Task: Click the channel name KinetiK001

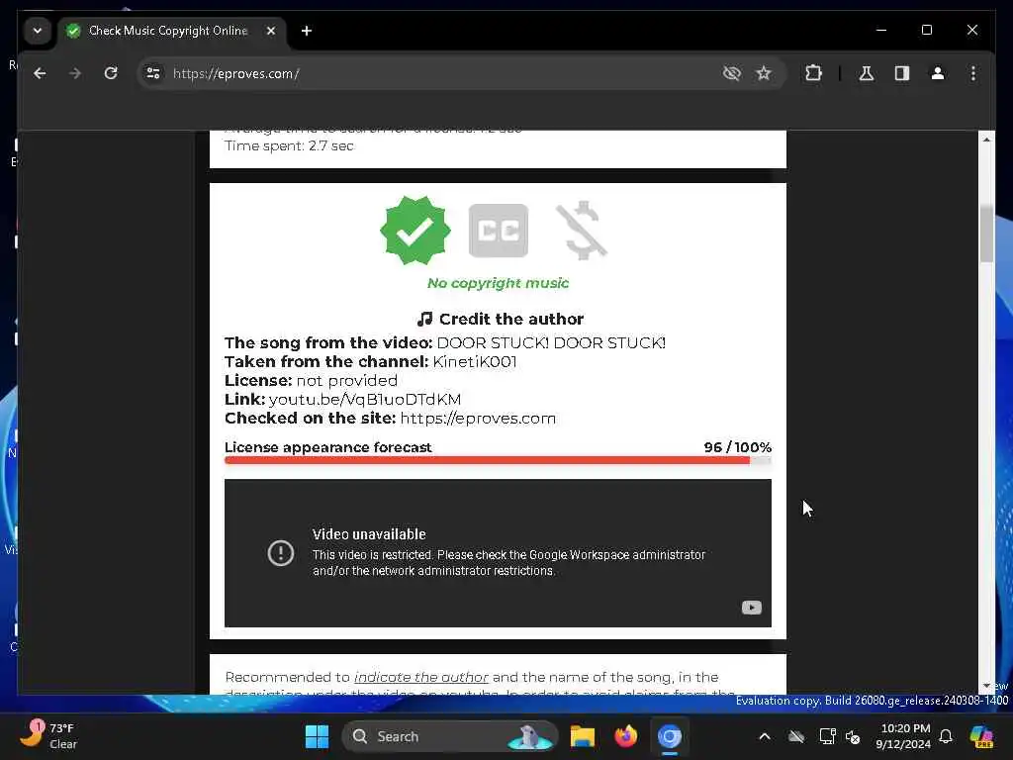Action: click(x=475, y=362)
